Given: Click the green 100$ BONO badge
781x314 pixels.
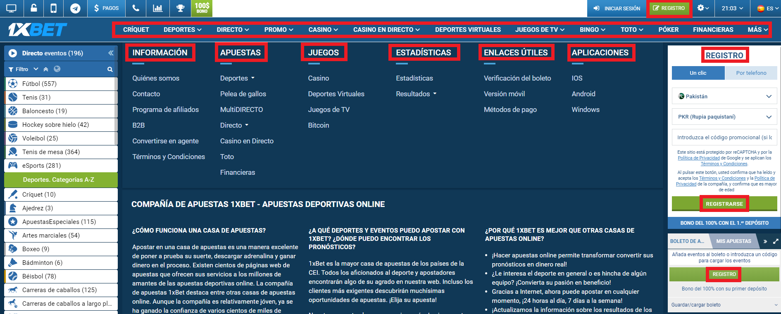Looking at the screenshot, I should (x=202, y=8).
